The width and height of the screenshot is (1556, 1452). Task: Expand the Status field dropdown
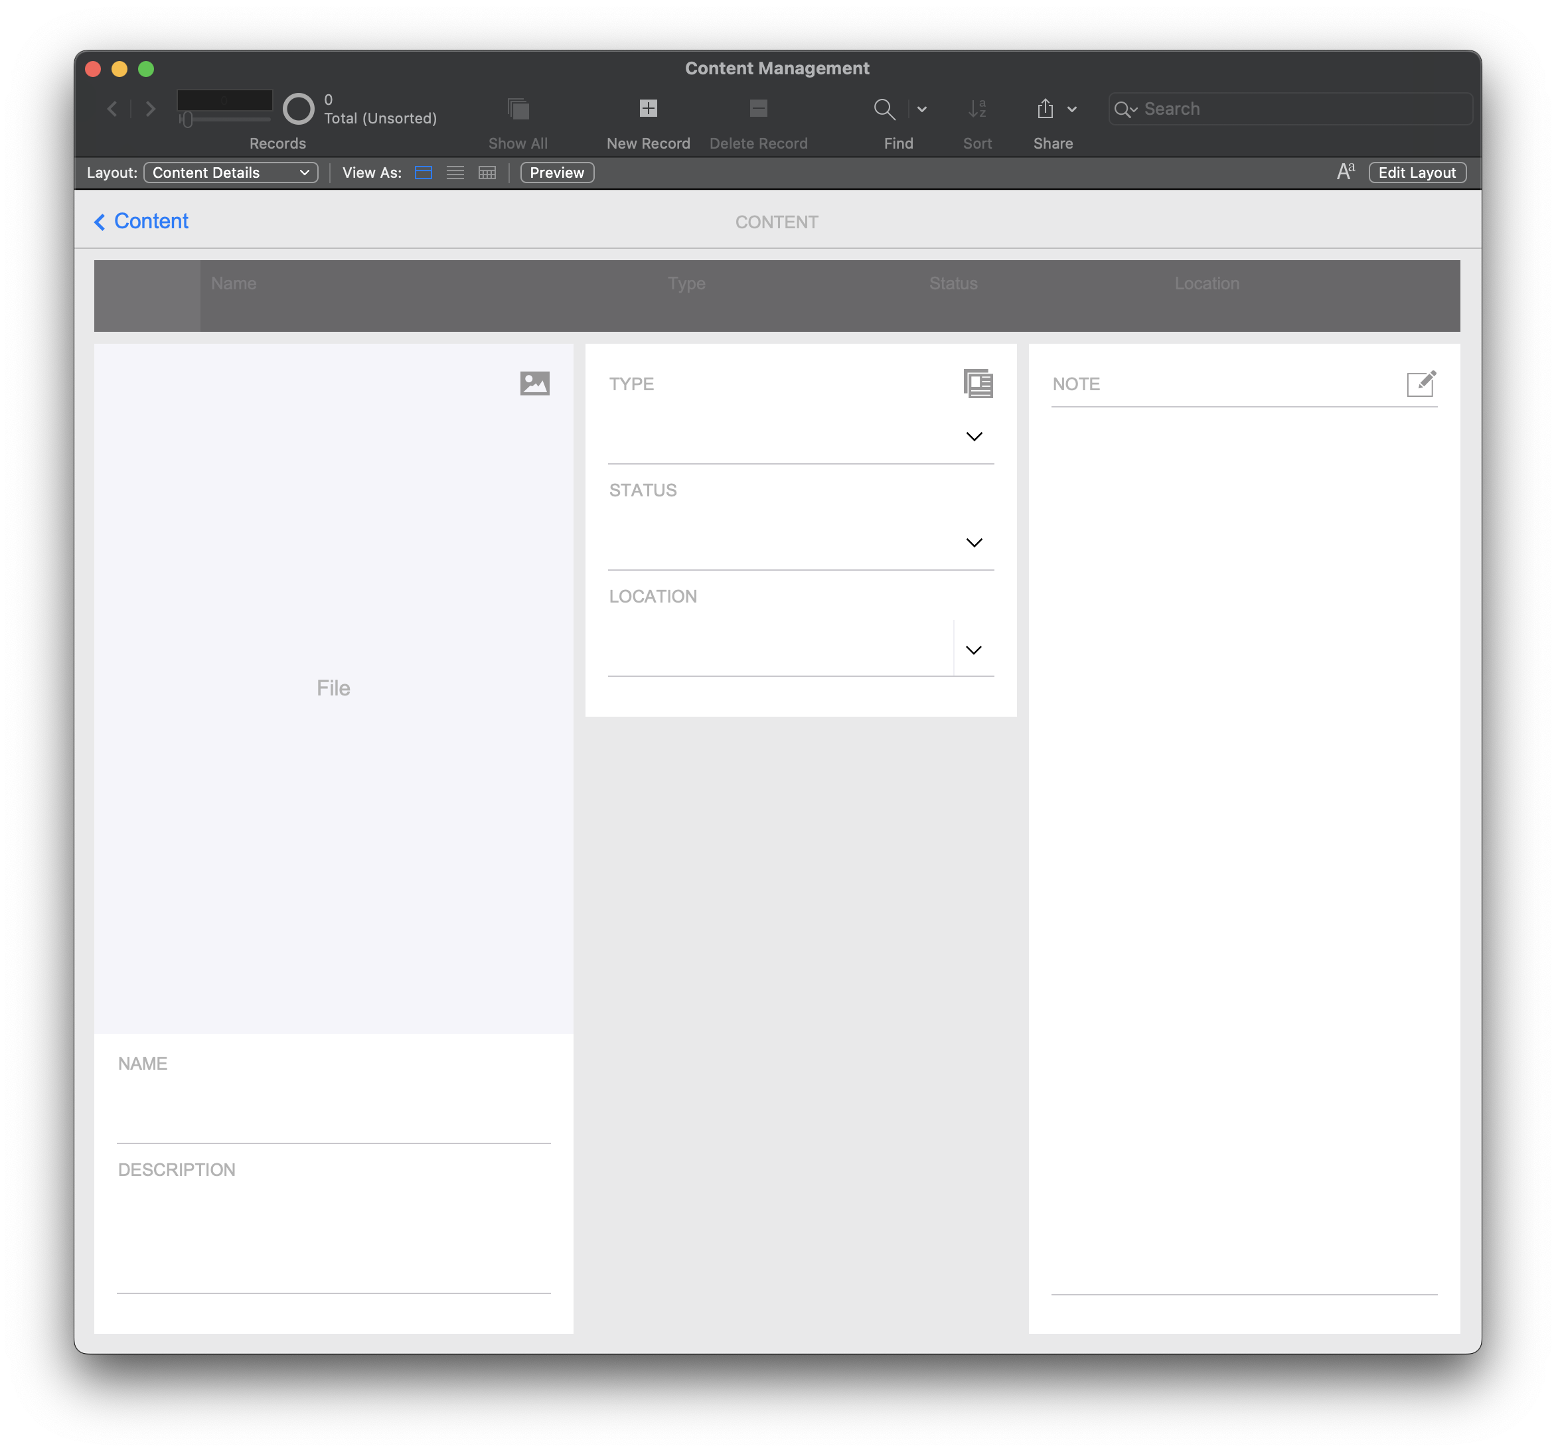974,542
